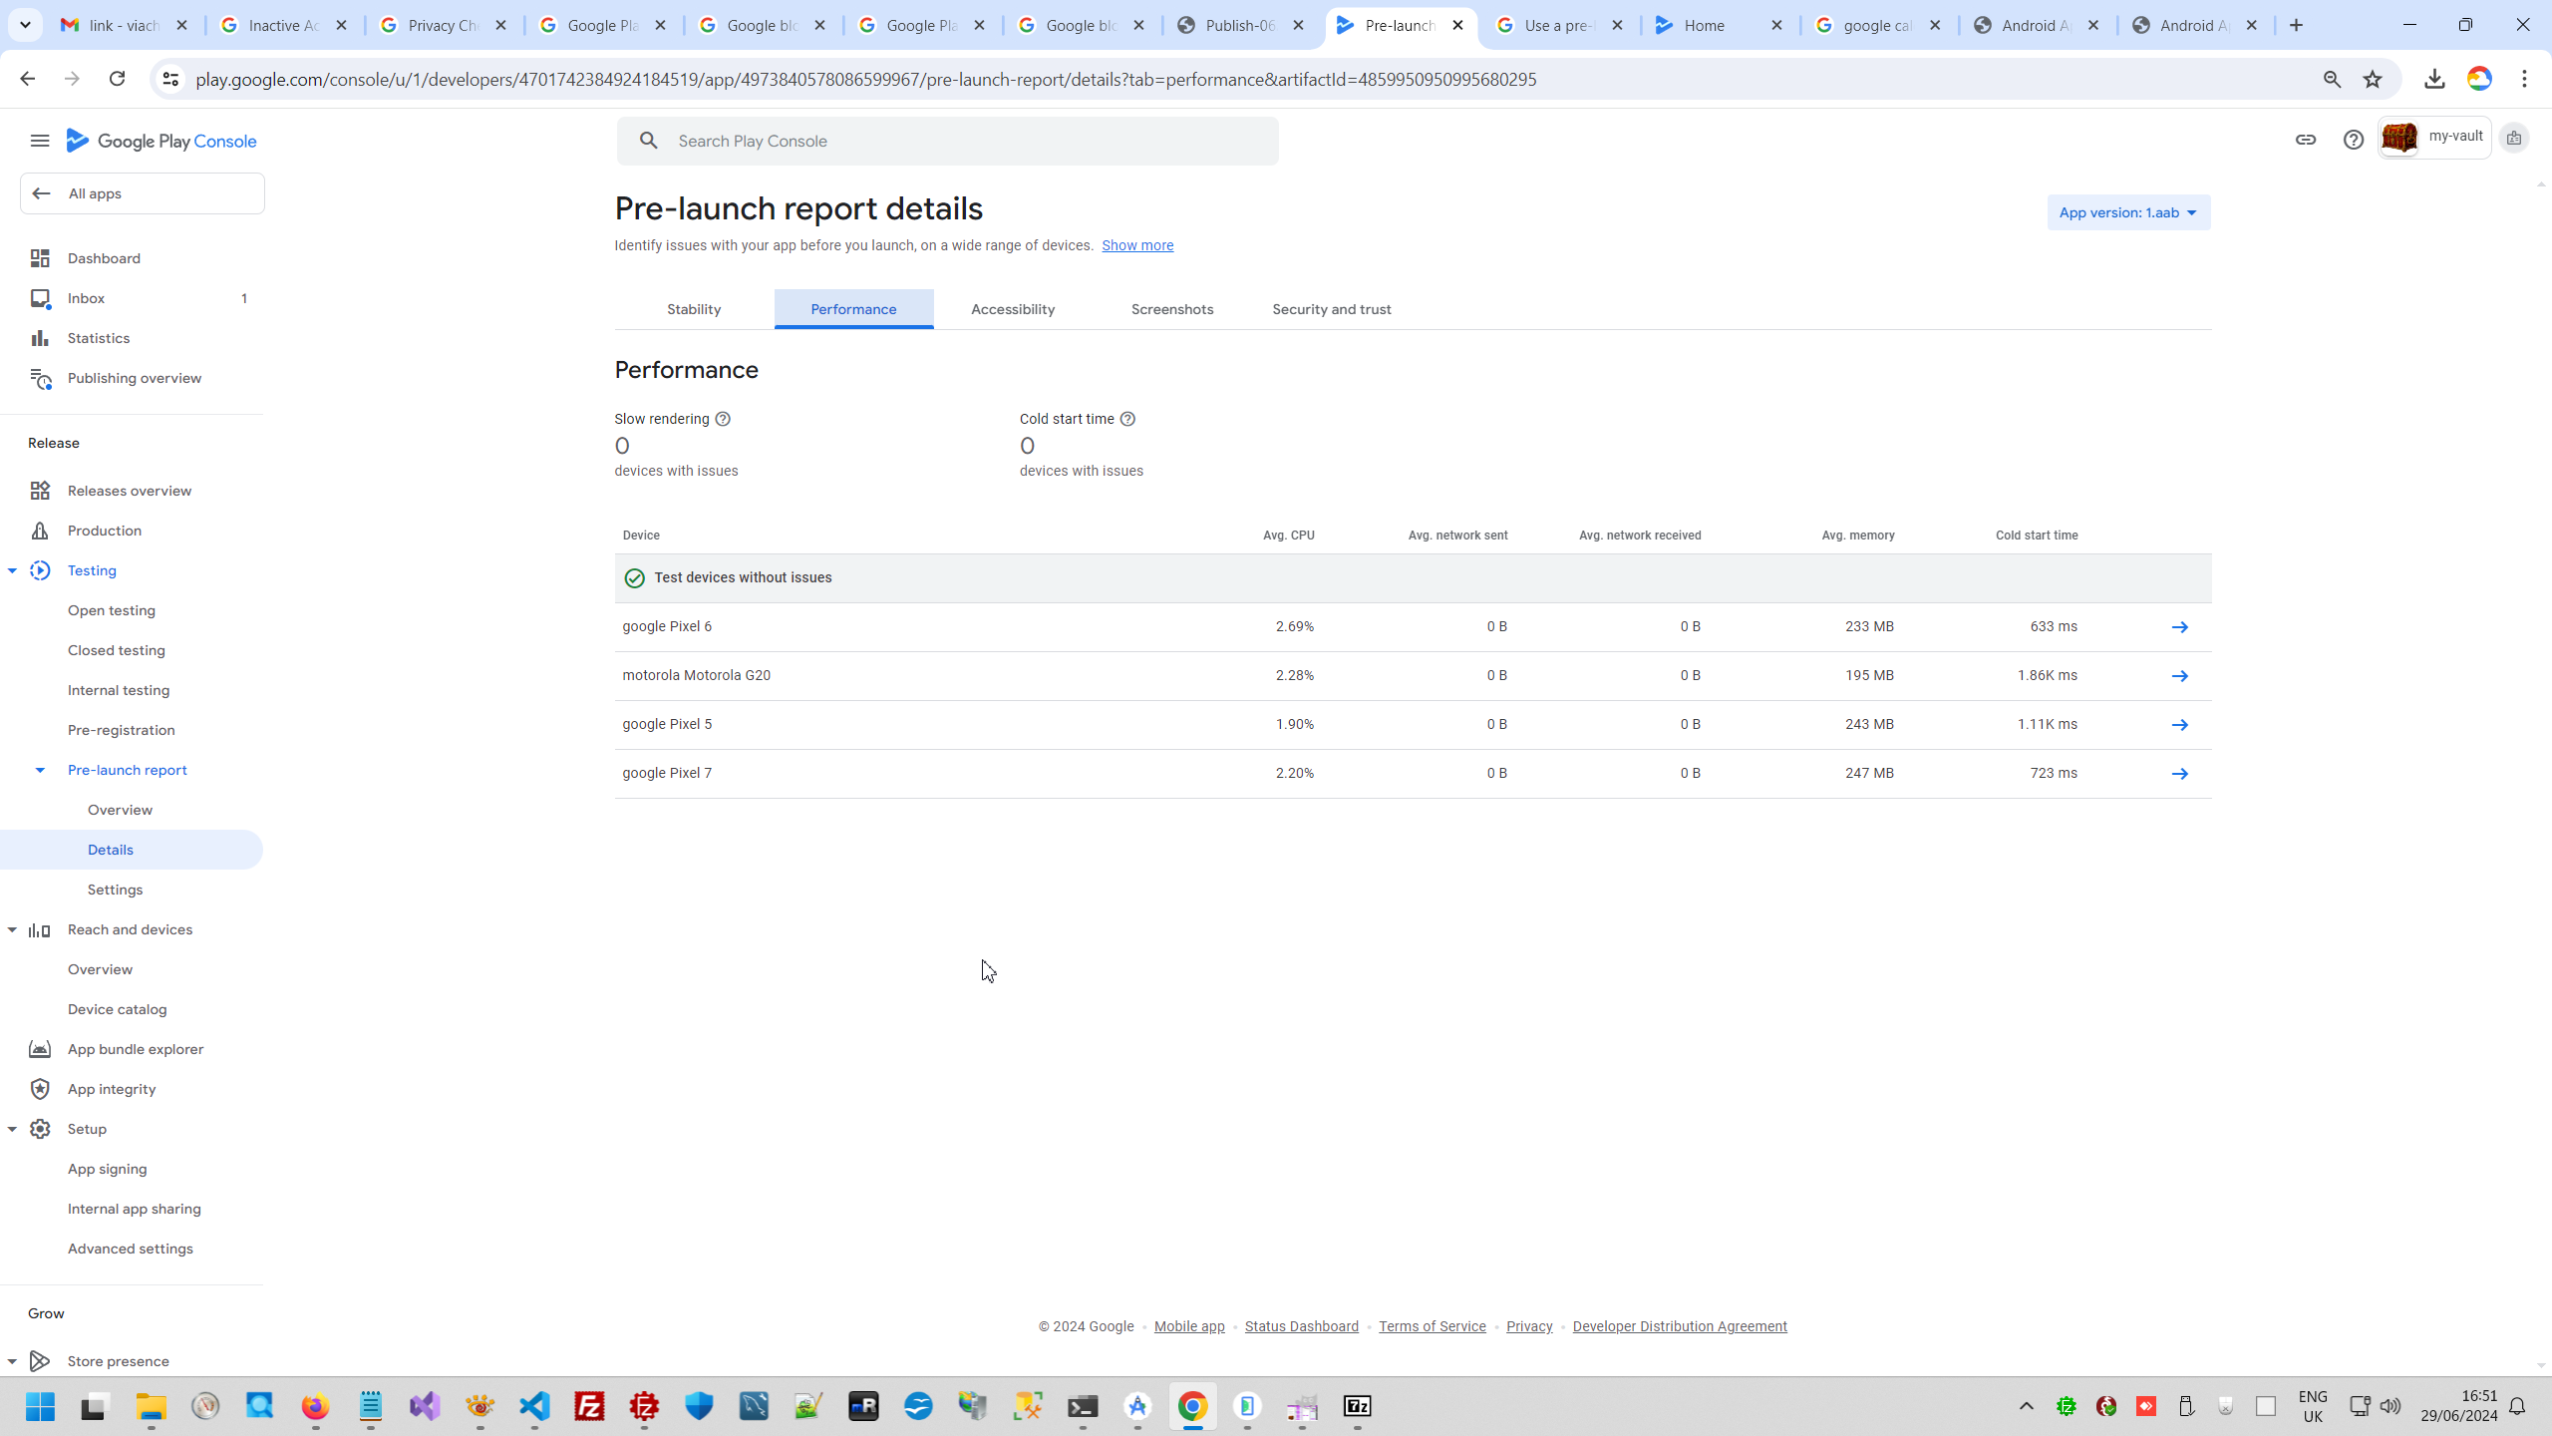Open google Pixel 7 details arrow

pos(2179,774)
